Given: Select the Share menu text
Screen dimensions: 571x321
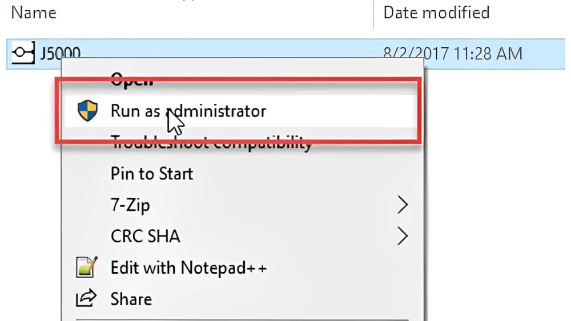Looking at the screenshot, I should point(131,299).
